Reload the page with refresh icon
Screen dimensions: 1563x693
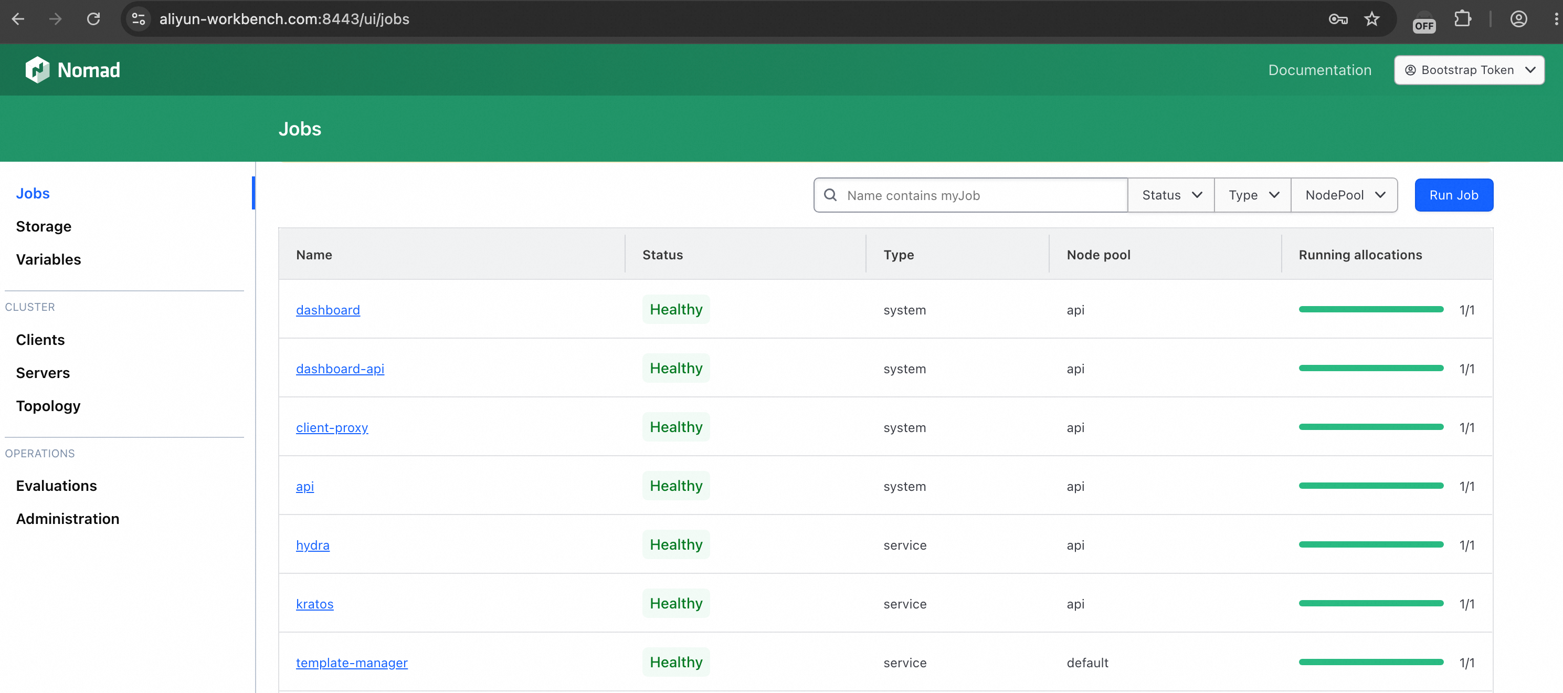pyautogui.click(x=93, y=19)
